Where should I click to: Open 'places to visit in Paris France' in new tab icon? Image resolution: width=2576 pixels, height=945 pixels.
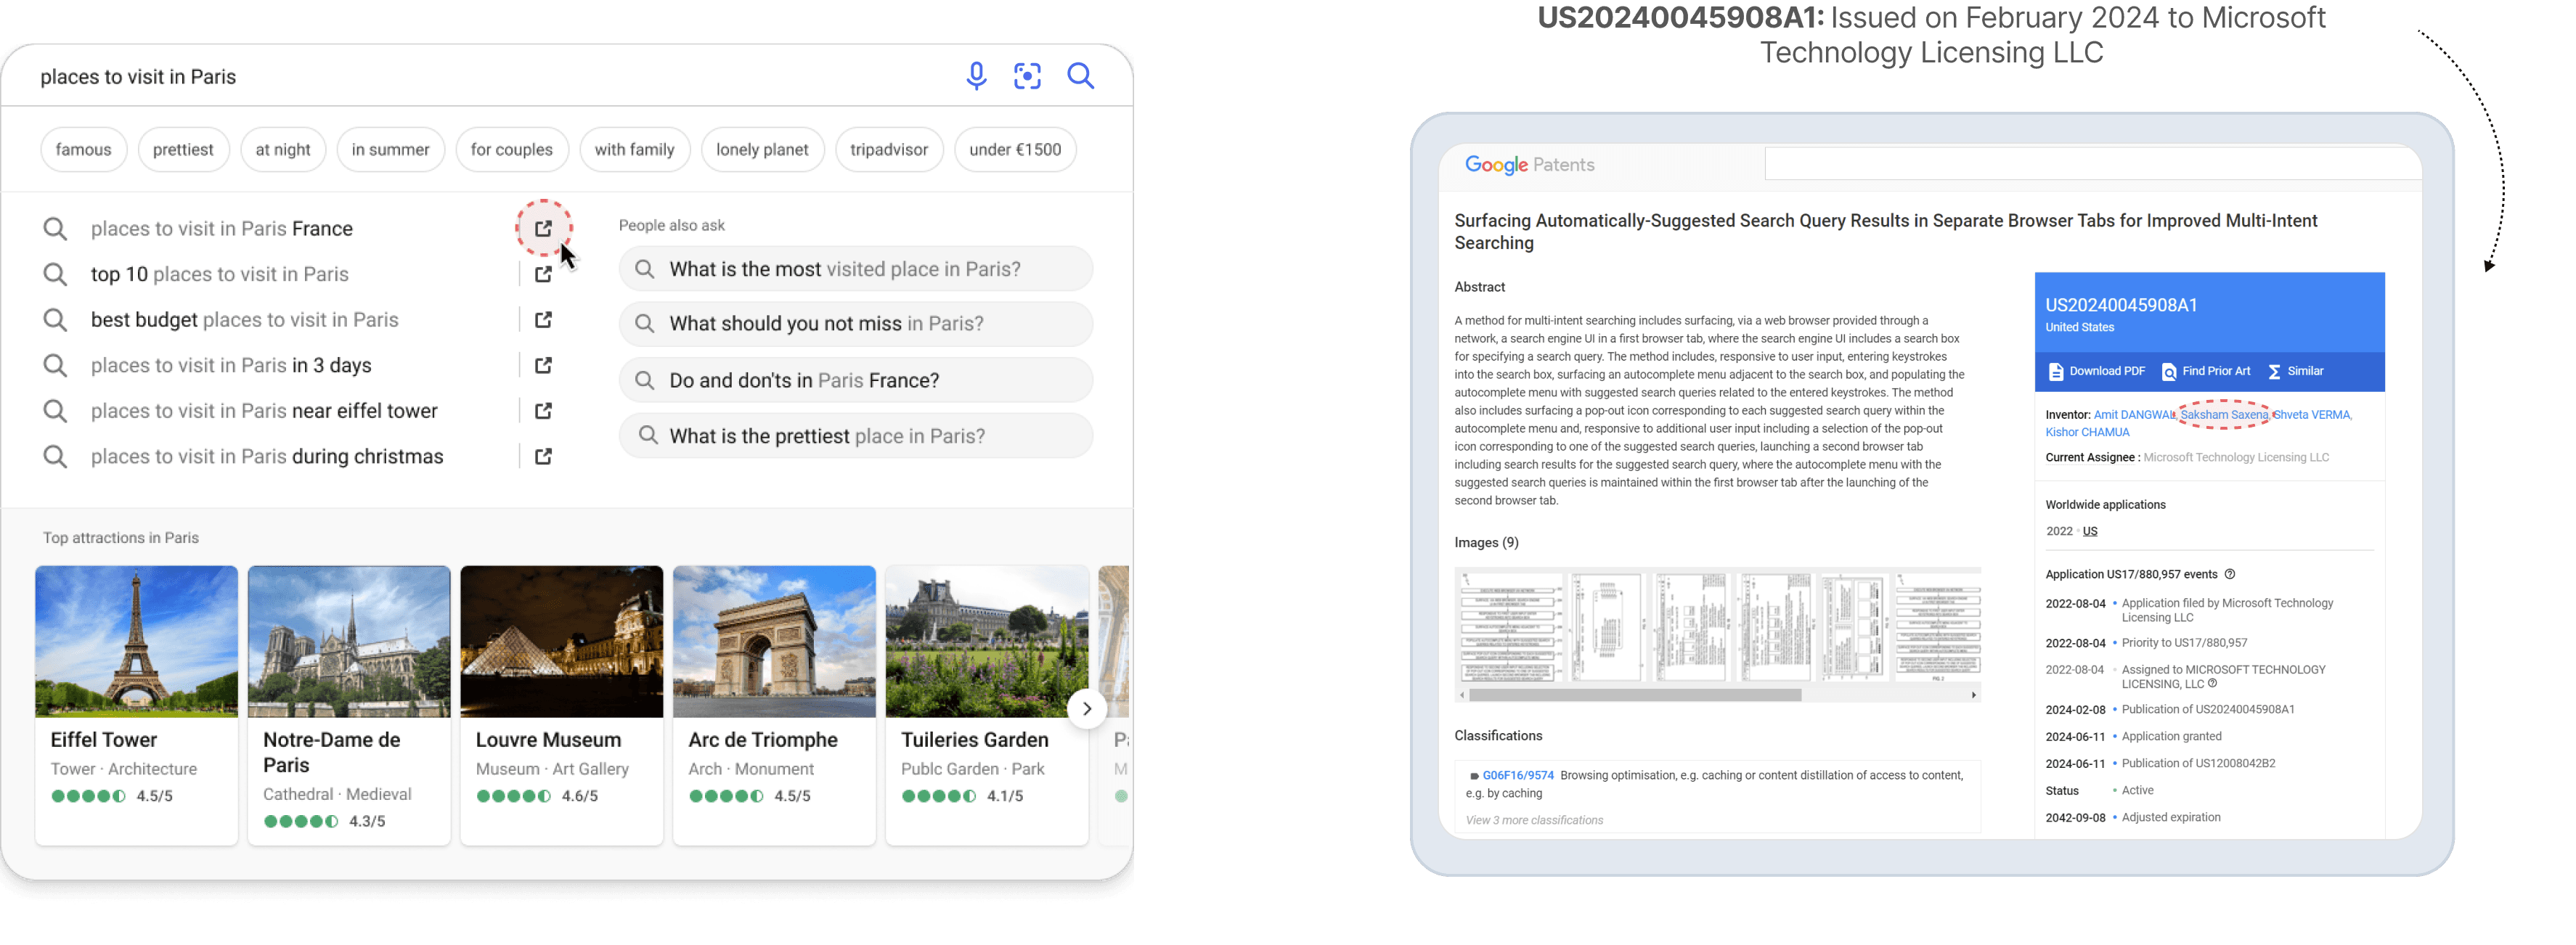coord(543,229)
